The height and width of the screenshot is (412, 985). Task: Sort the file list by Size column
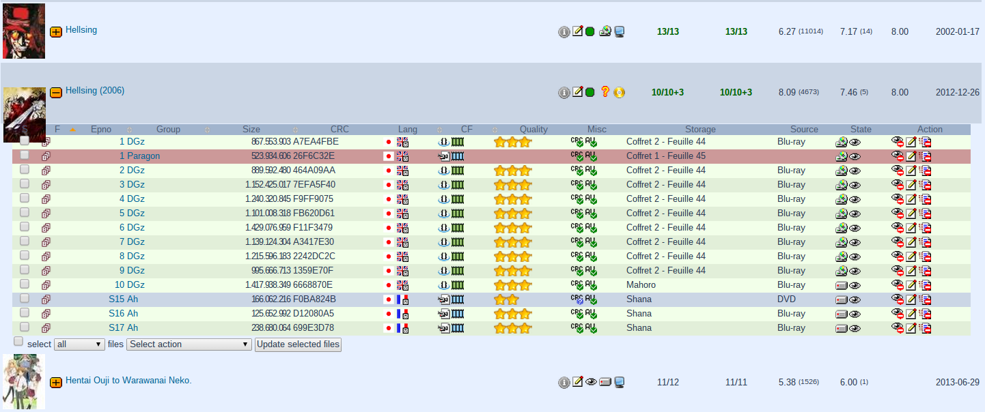(251, 130)
